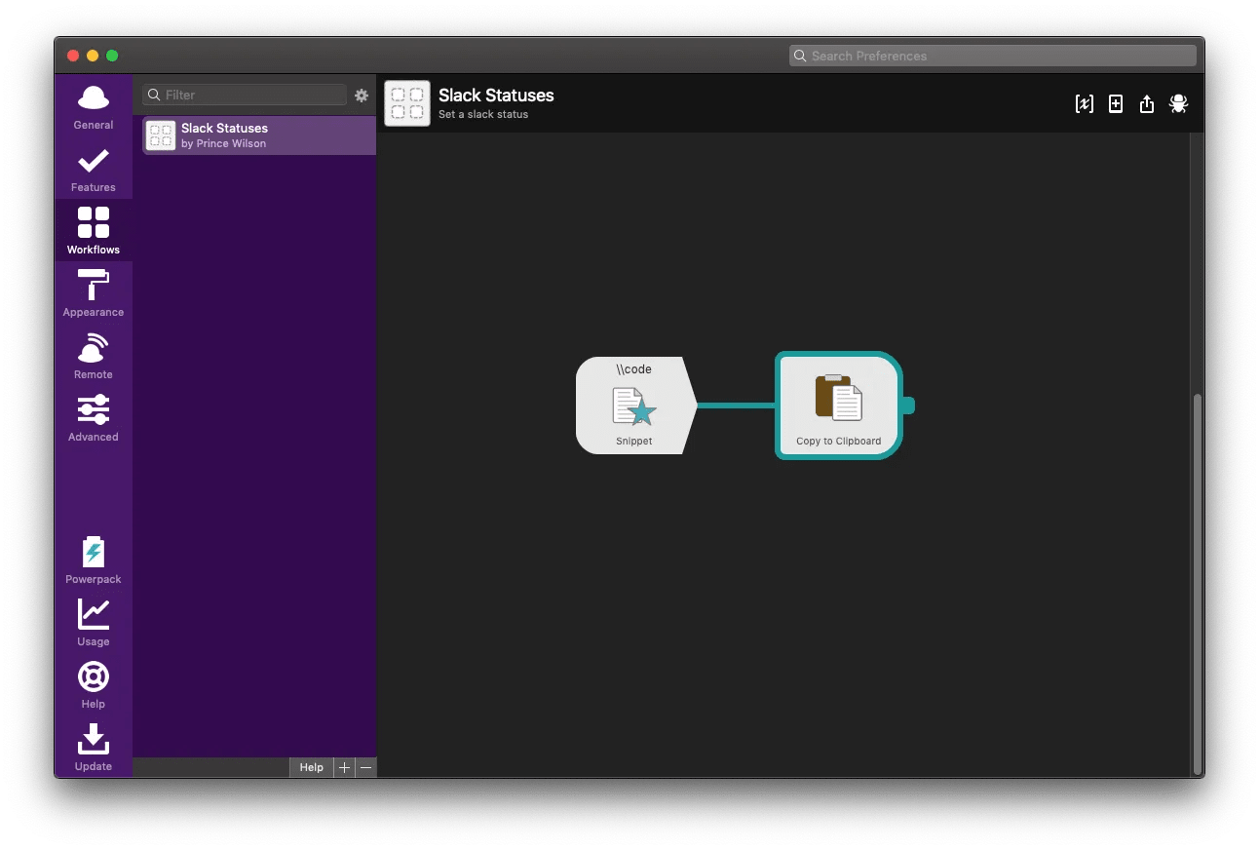Share the Slack Statuses workflow
Viewport: 1259px width, 850px height.
pos(1147,103)
